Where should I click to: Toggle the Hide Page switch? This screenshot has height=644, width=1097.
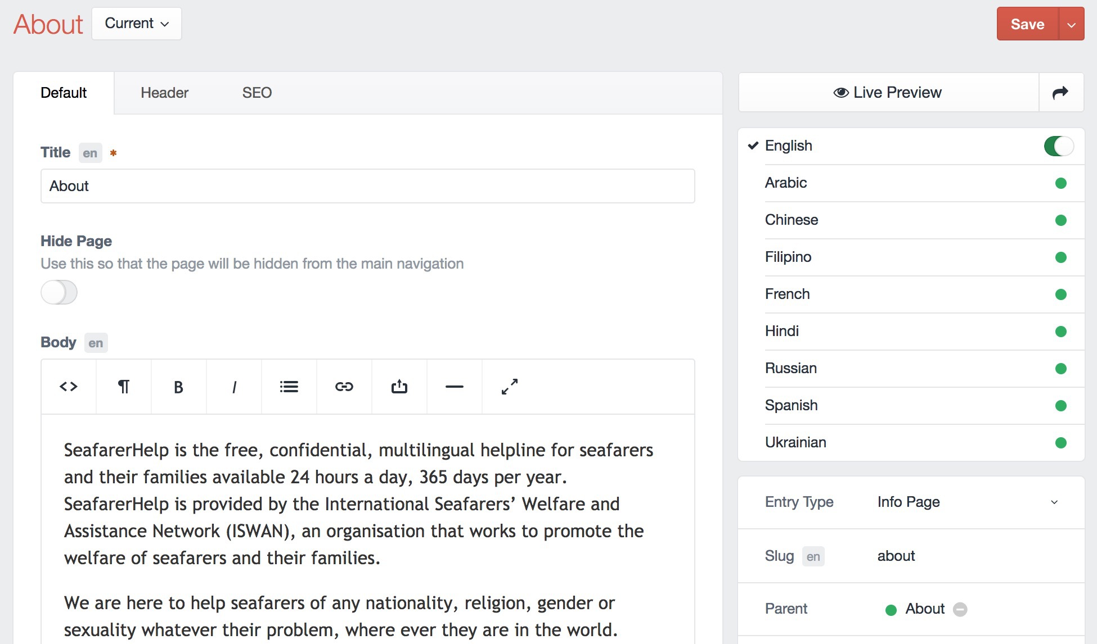[x=59, y=292]
